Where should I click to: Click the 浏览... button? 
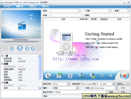point(112,92)
